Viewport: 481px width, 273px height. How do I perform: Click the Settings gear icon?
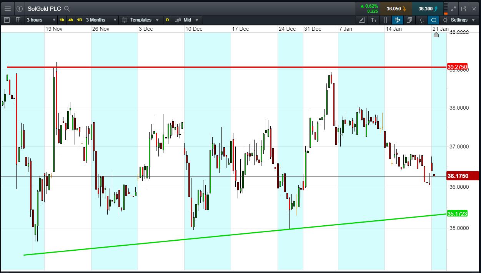coord(445,20)
